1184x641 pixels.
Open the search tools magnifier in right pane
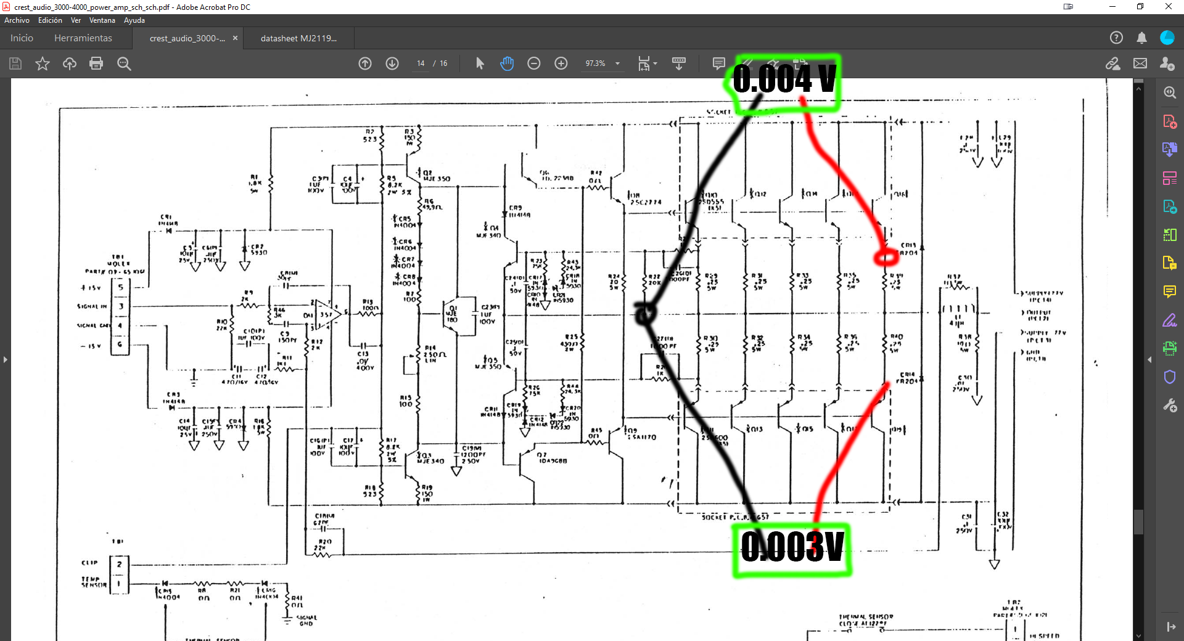click(1170, 92)
